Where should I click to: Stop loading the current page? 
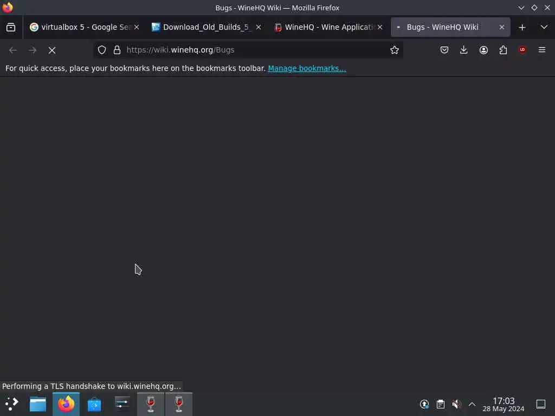click(52, 50)
